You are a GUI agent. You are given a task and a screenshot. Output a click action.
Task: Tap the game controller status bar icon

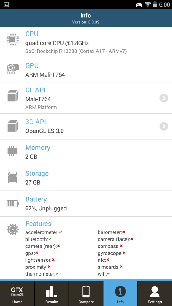pyautogui.click(x=139, y=5)
